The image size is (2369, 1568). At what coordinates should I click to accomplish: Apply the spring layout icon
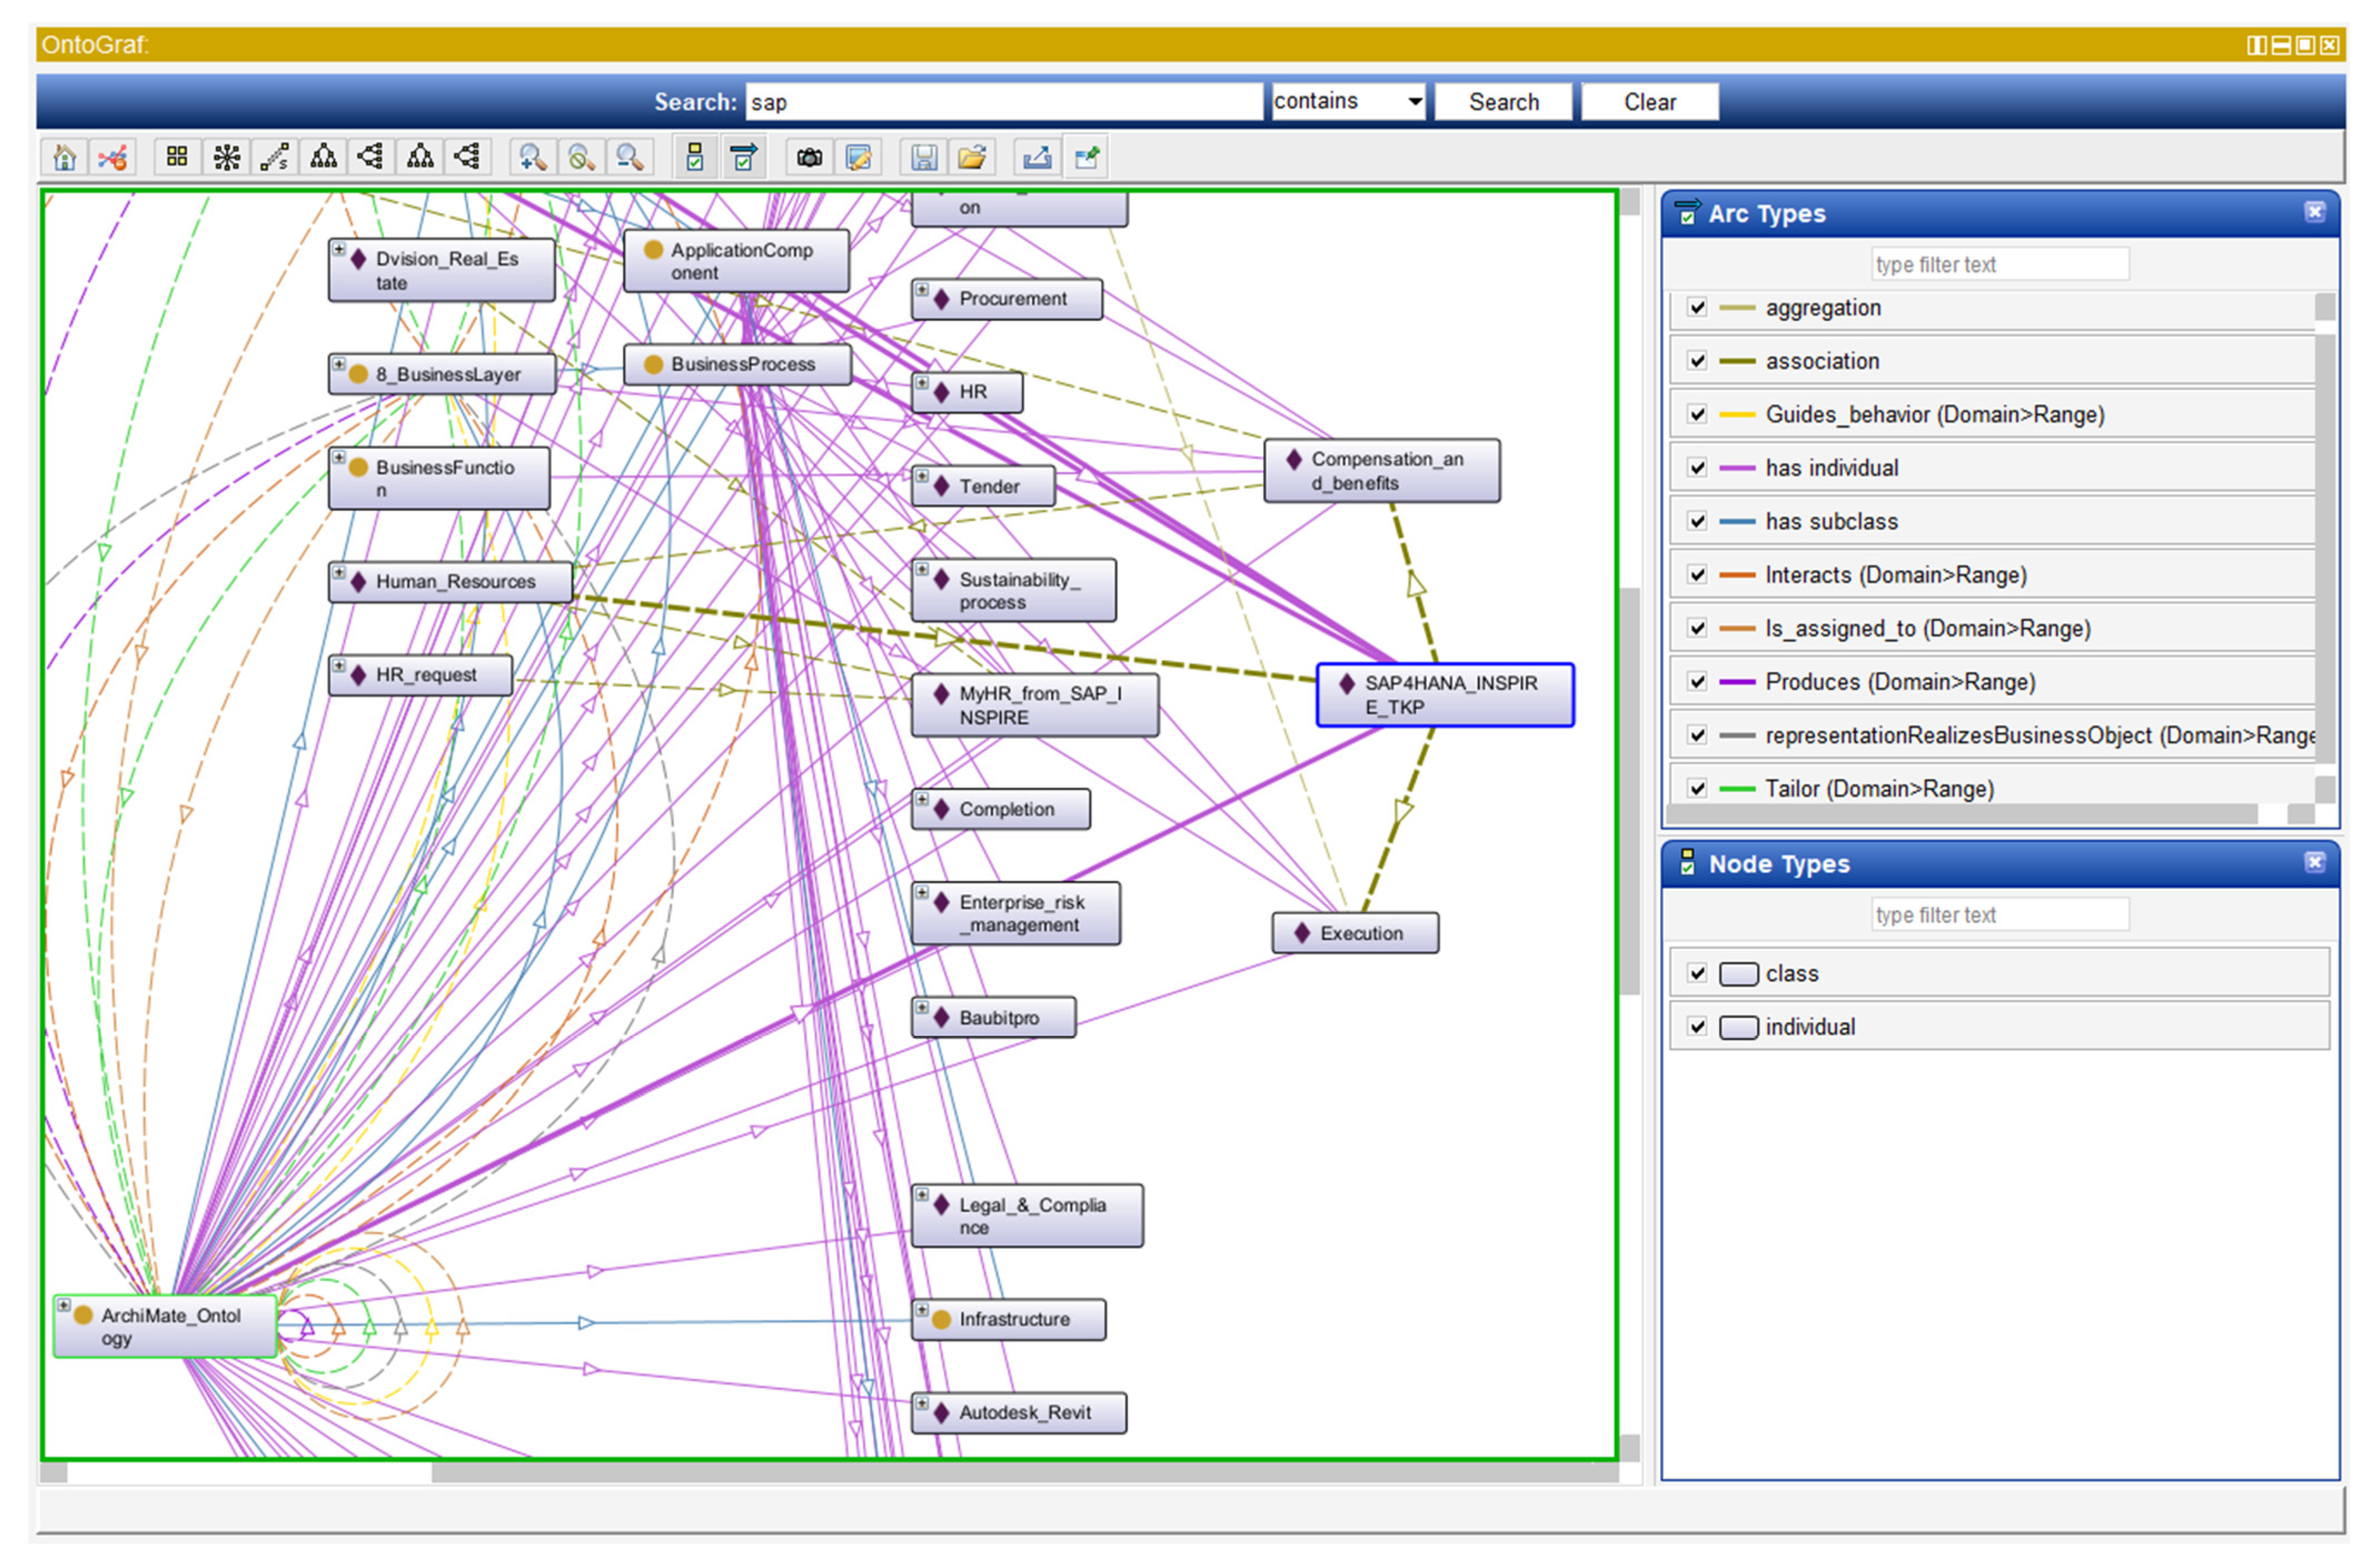[275, 158]
